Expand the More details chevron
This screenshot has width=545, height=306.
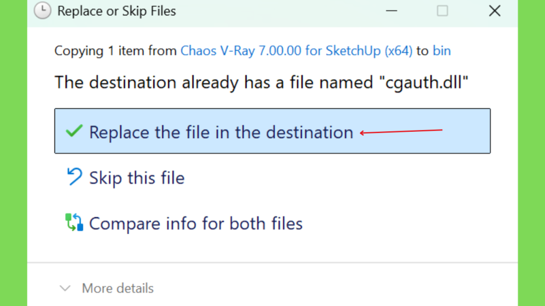point(65,288)
